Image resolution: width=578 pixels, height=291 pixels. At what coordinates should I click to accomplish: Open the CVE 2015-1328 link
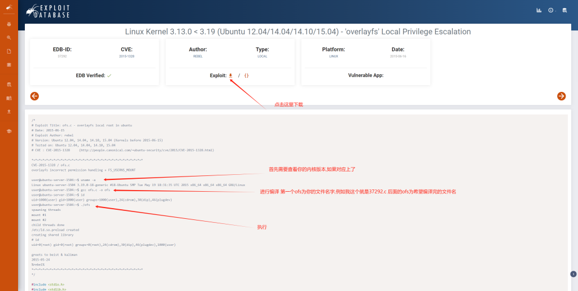[126, 56]
